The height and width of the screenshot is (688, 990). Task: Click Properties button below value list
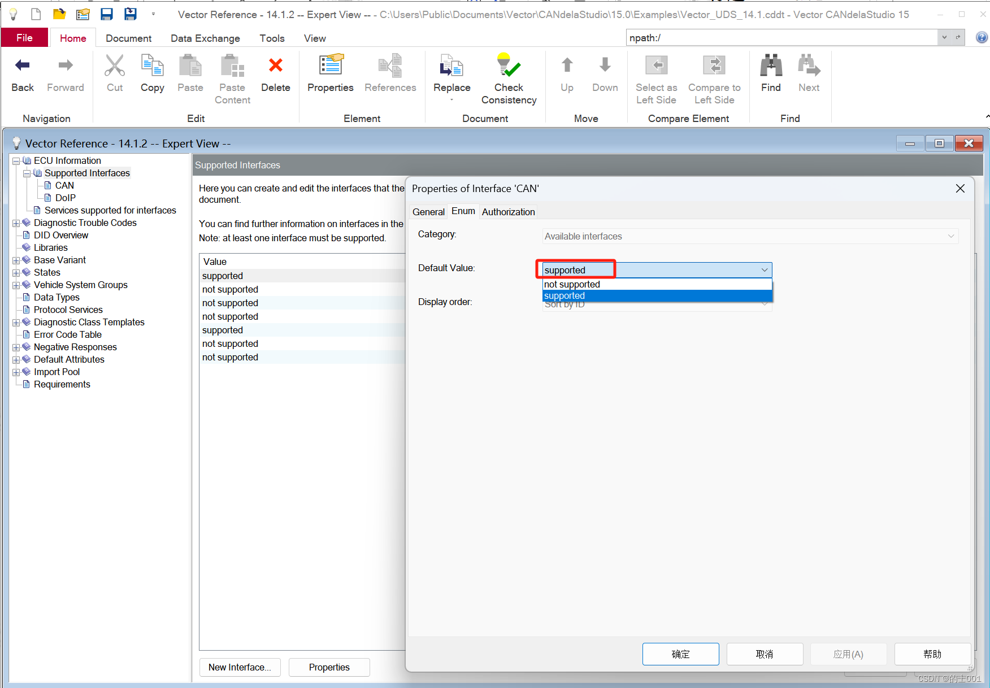(329, 667)
